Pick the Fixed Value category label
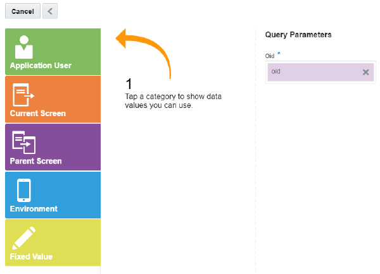Image resolution: width=380 pixels, height=274 pixels. coord(31,257)
